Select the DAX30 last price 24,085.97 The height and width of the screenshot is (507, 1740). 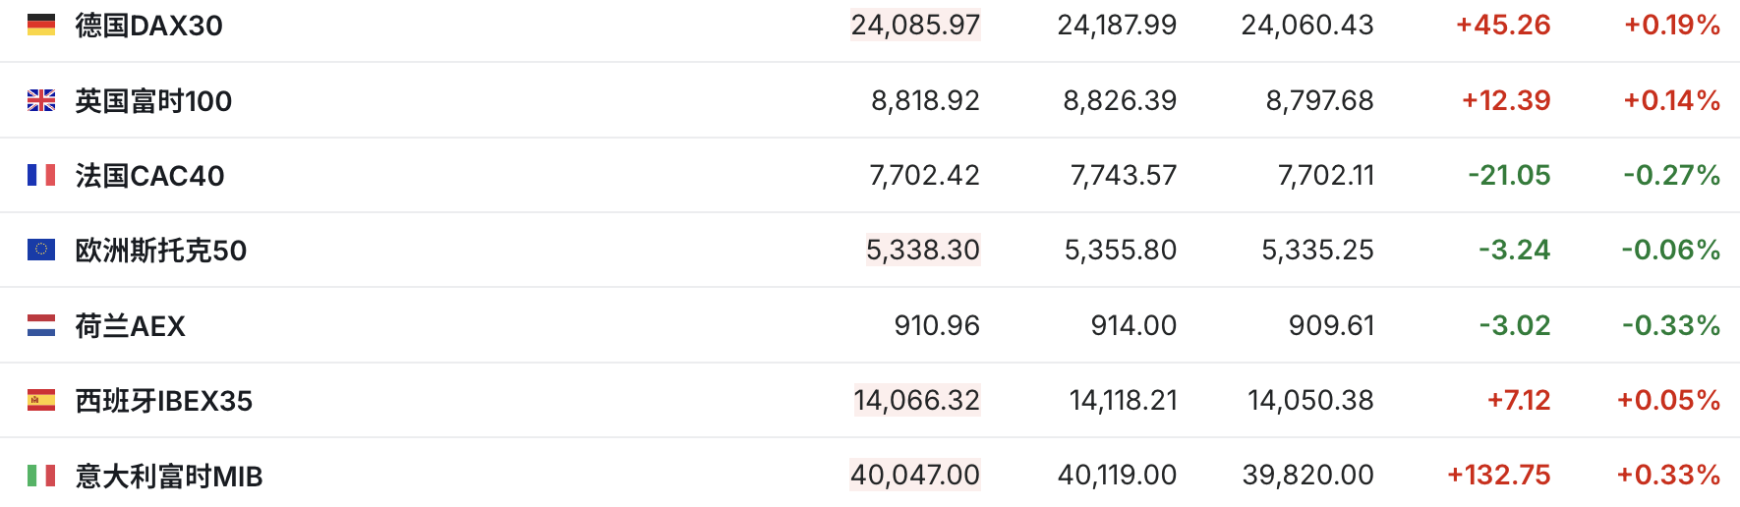tap(915, 25)
